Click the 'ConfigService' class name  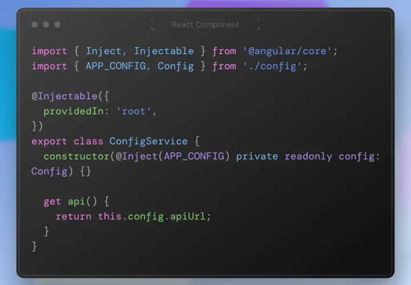click(148, 141)
